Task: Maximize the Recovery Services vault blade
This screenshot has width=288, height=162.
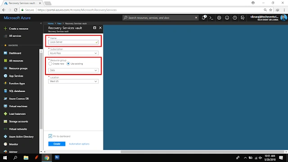Action: coord(94,28)
